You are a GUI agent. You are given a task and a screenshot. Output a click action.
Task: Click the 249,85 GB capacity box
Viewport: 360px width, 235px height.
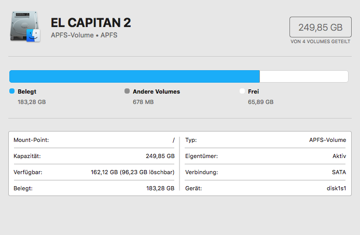pyautogui.click(x=320, y=28)
